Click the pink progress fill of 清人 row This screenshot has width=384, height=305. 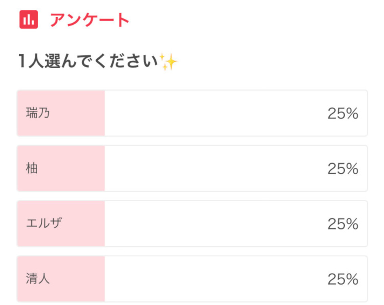[x=61, y=279]
